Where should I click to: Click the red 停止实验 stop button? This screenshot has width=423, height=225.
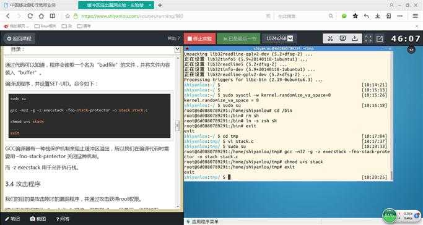click(199, 38)
